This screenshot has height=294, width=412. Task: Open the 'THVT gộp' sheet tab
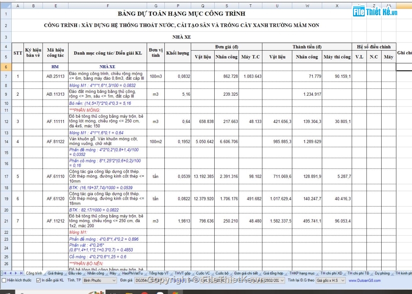[182, 273]
